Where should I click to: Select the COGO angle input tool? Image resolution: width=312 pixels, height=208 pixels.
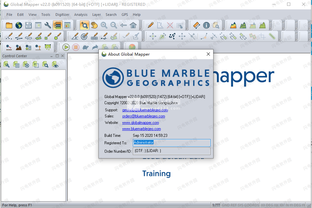tap(75, 36)
